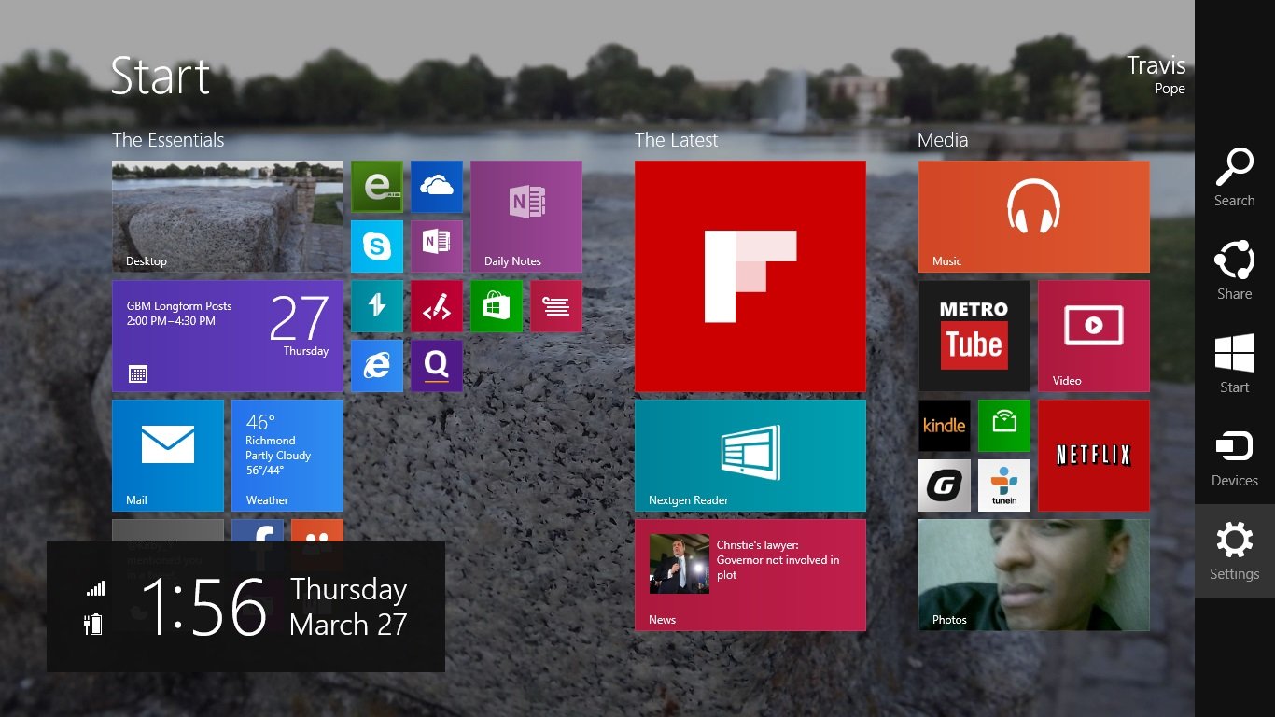Open the green Windows Store tile
The width and height of the screenshot is (1275, 717).
[x=497, y=306]
